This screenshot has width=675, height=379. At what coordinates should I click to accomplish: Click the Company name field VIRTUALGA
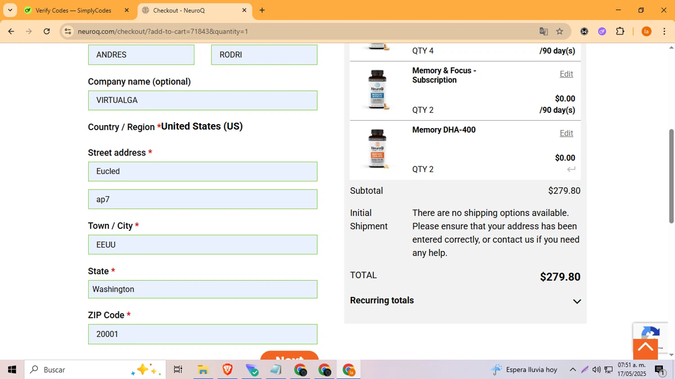(x=202, y=100)
